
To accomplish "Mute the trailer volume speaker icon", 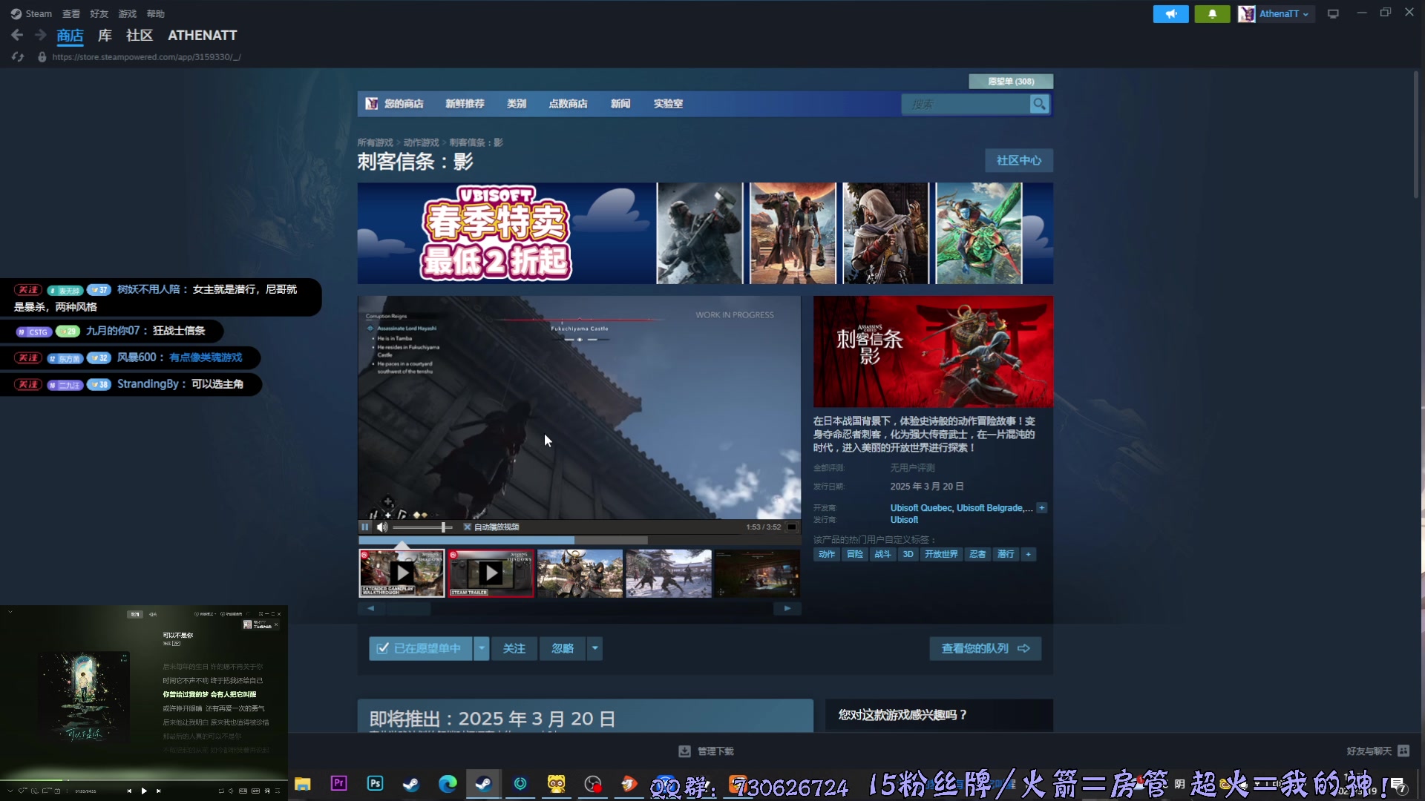I will (x=381, y=527).
